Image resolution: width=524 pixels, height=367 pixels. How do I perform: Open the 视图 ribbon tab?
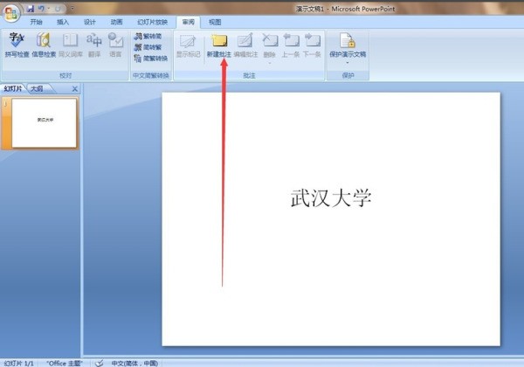coord(215,21)
